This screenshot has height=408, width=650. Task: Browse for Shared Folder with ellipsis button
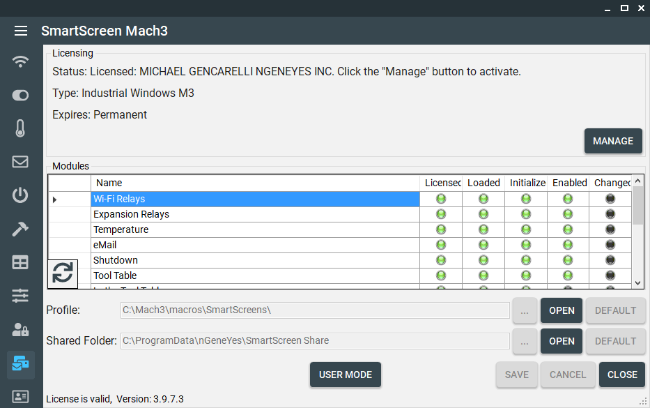click(525, 341)
